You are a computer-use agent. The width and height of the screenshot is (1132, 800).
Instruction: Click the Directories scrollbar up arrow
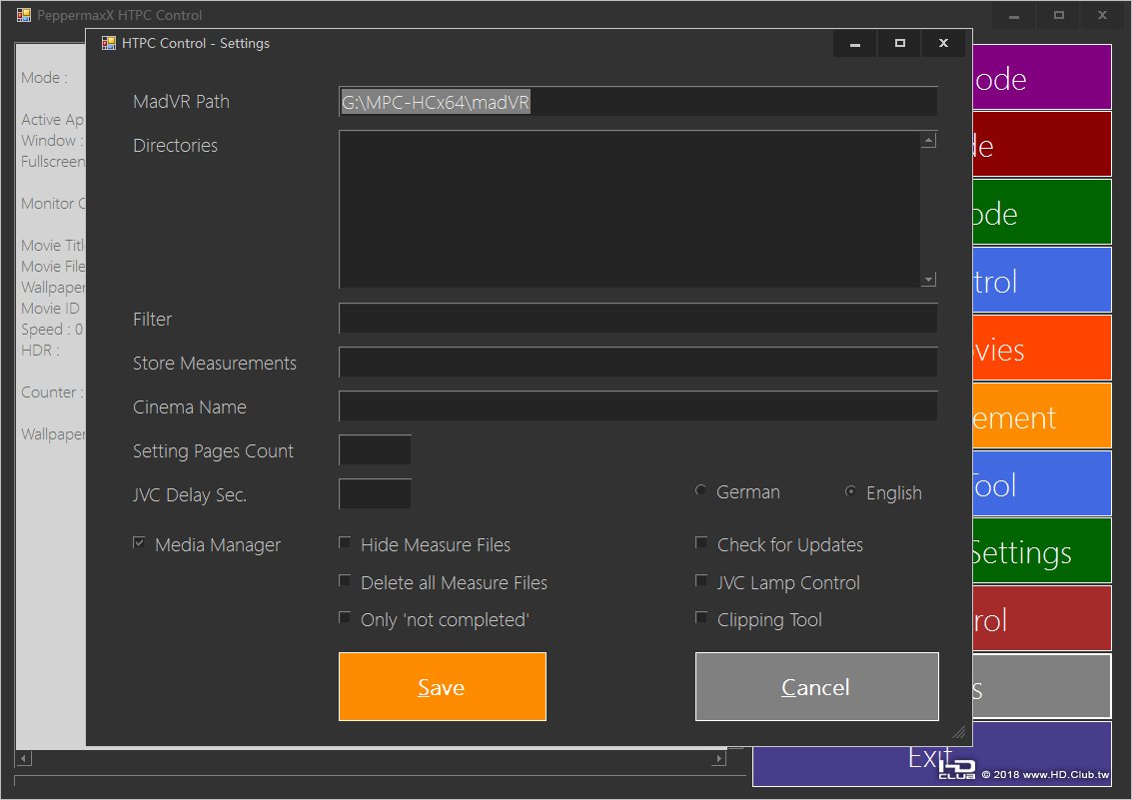pos(929,140)
